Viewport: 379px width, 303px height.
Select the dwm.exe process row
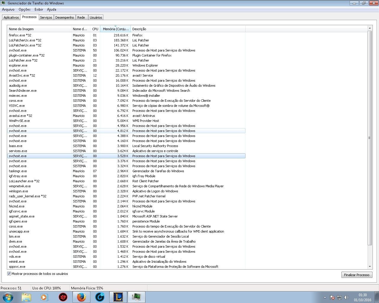point(126,241)
